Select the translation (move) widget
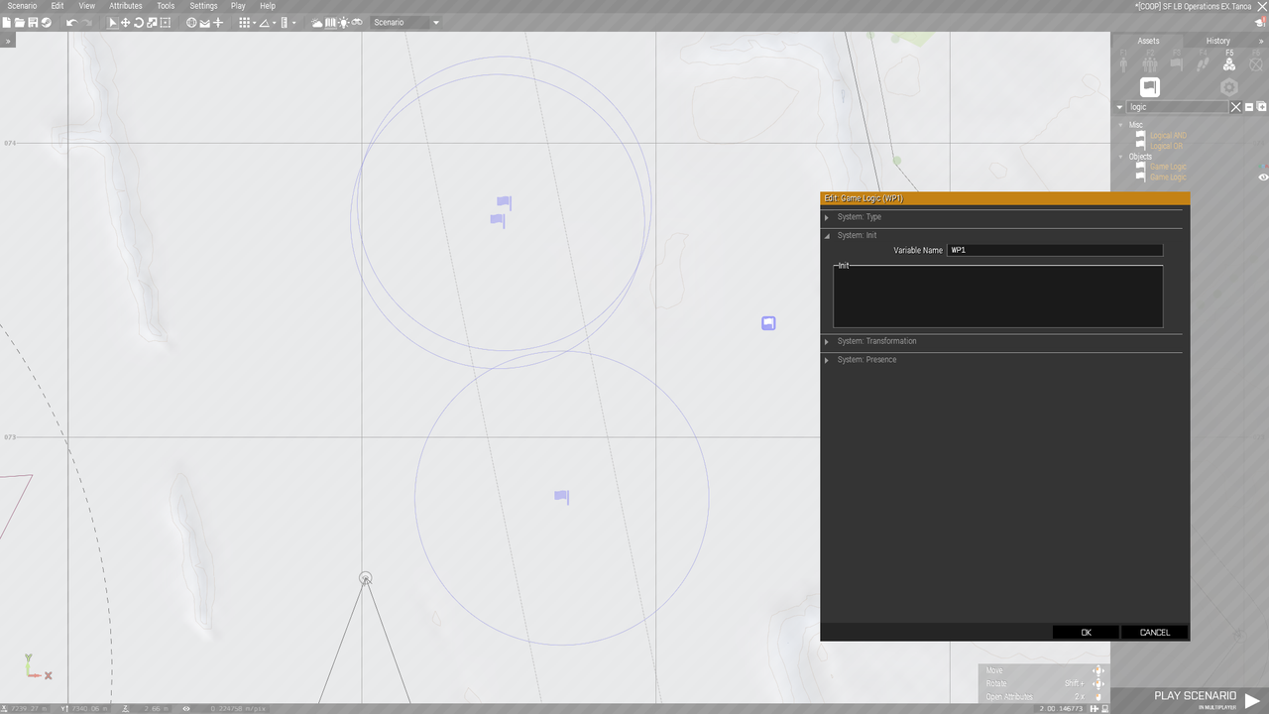Image resolution: width=1269 pixels, height=714 pixels. [126, 23]
